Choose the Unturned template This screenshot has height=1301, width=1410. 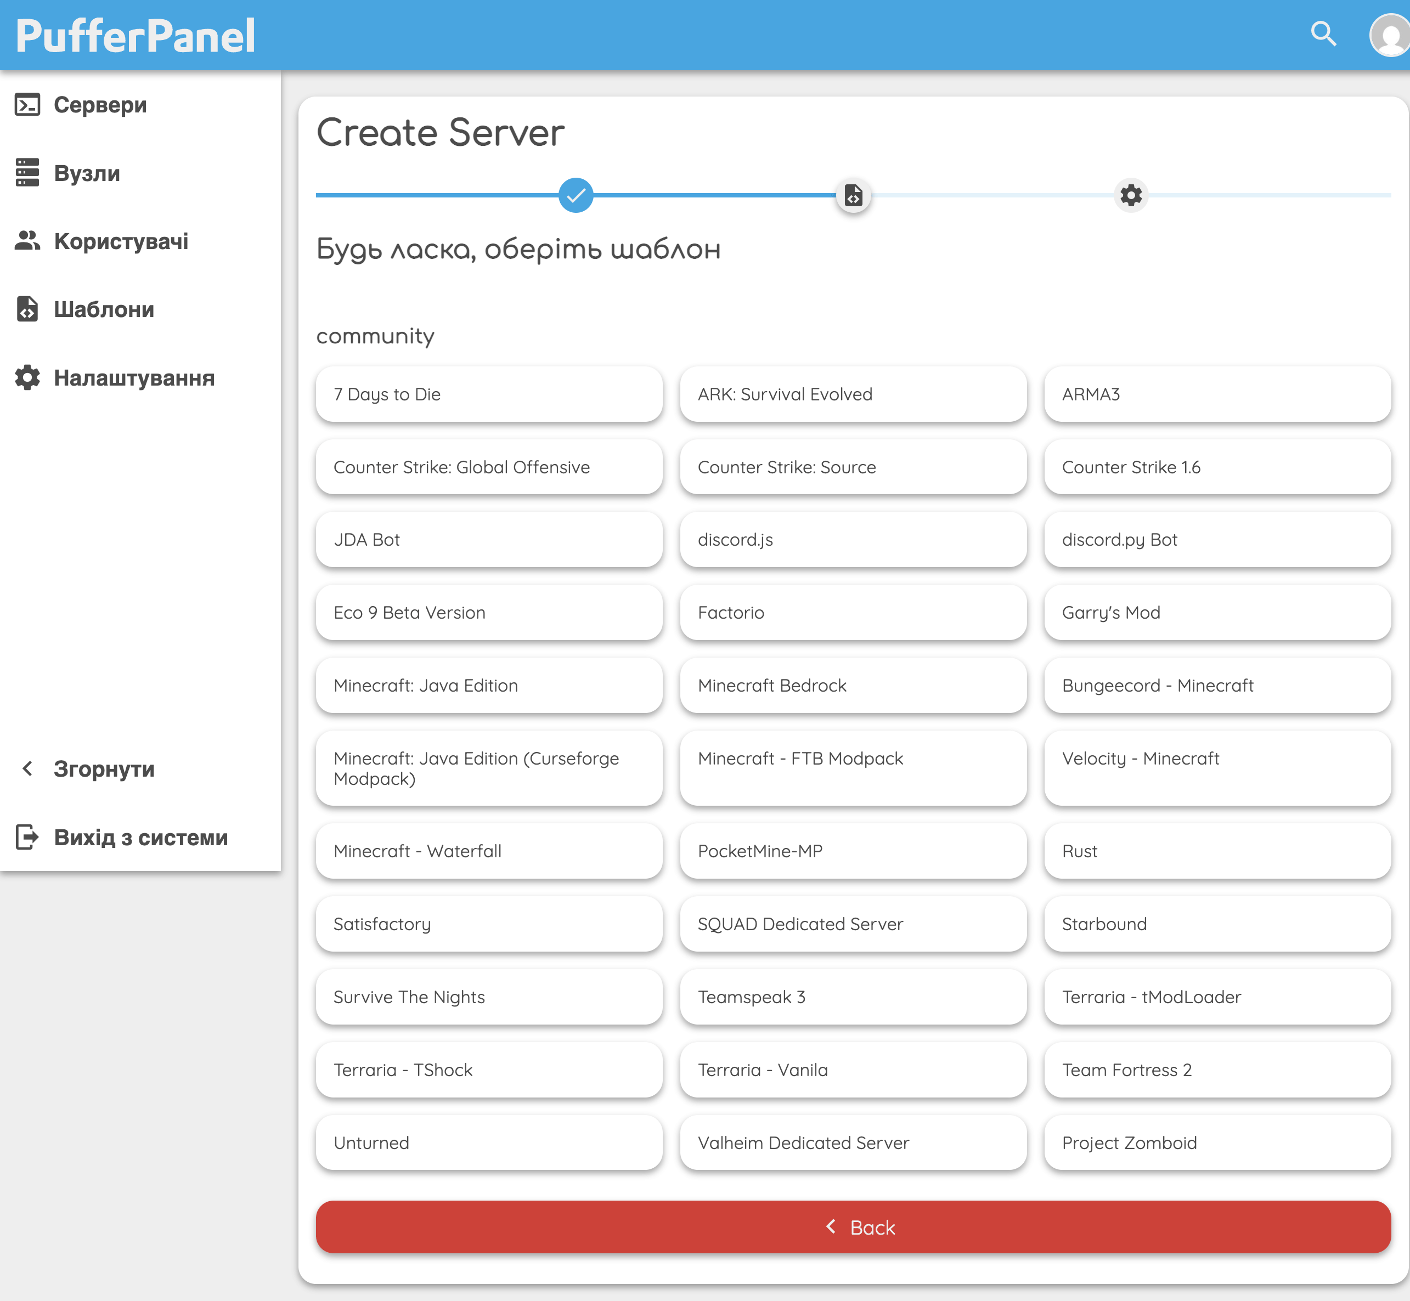[489, 1142]
